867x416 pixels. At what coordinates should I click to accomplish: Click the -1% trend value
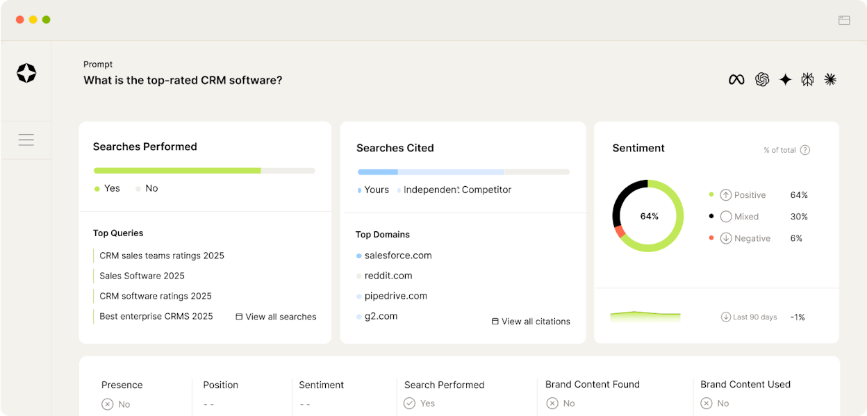point(798,317)
